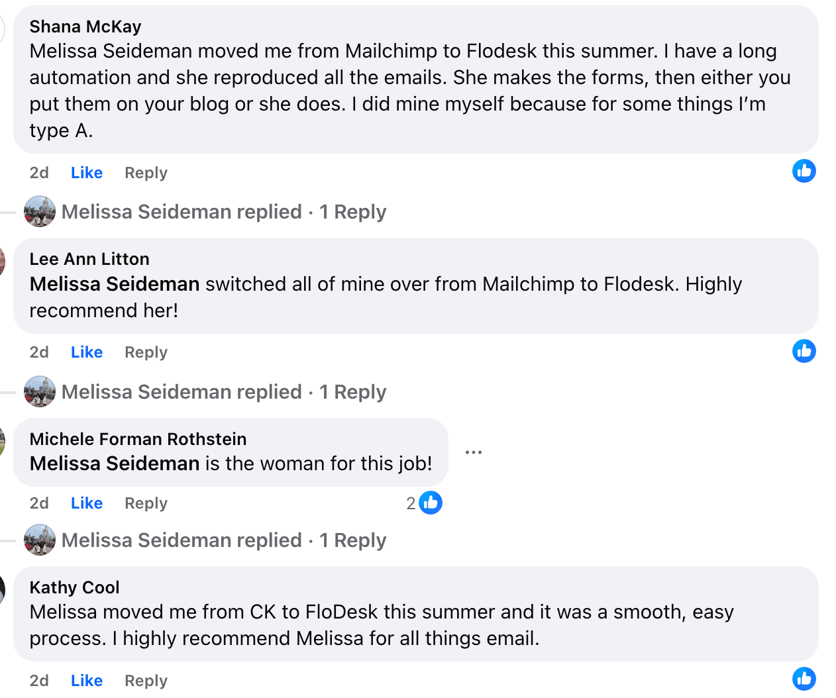Expand Melissa Seideman's reply under Shana McKay's comment
The image size is (836, 698).
pos(224,212)
